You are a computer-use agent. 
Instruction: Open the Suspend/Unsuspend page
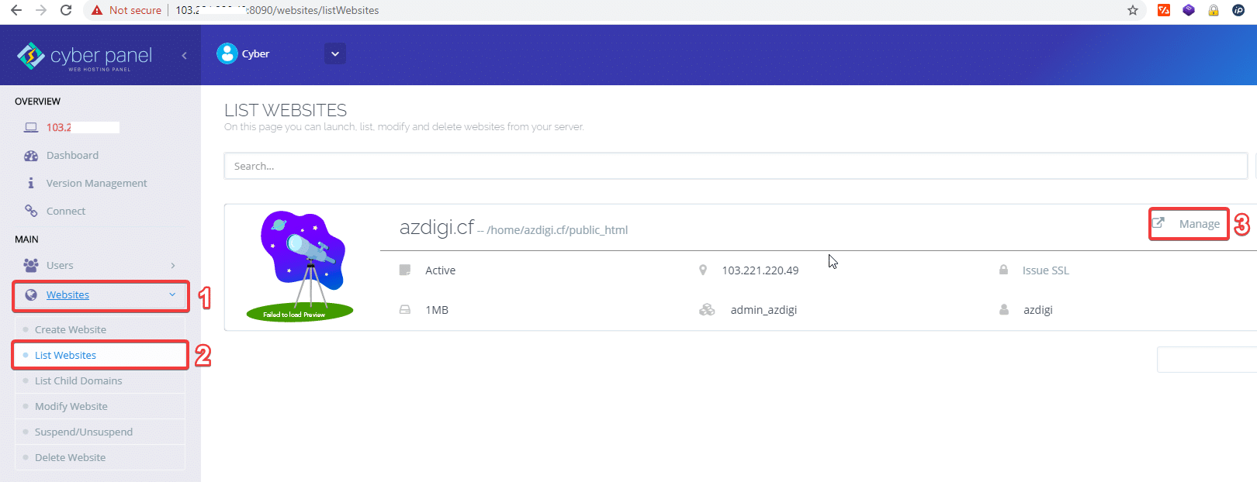click(x=84, y=432)
